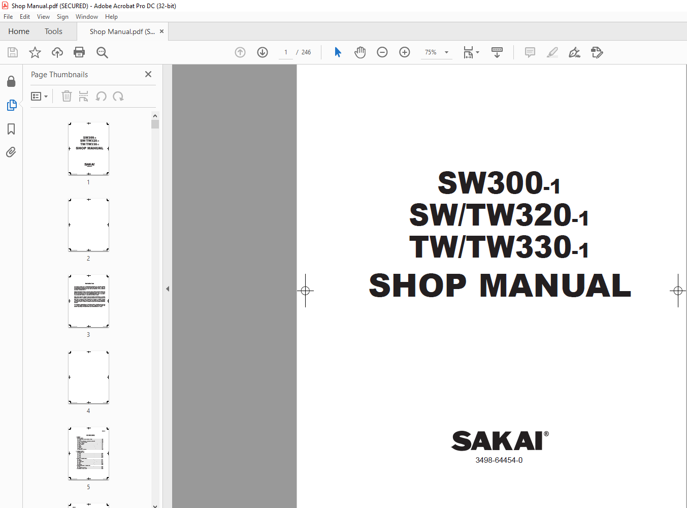Open the thumbnails options dropdown
Image resolution: width=687 pixels, height=508 pixels.
coord(39,96)
